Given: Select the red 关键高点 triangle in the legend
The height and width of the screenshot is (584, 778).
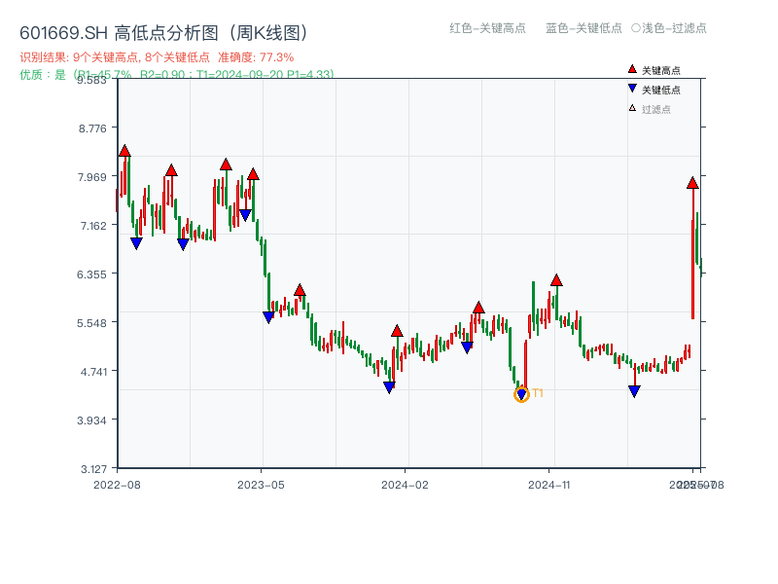Looking at the screenshot, I should click(x=630, y=69).
